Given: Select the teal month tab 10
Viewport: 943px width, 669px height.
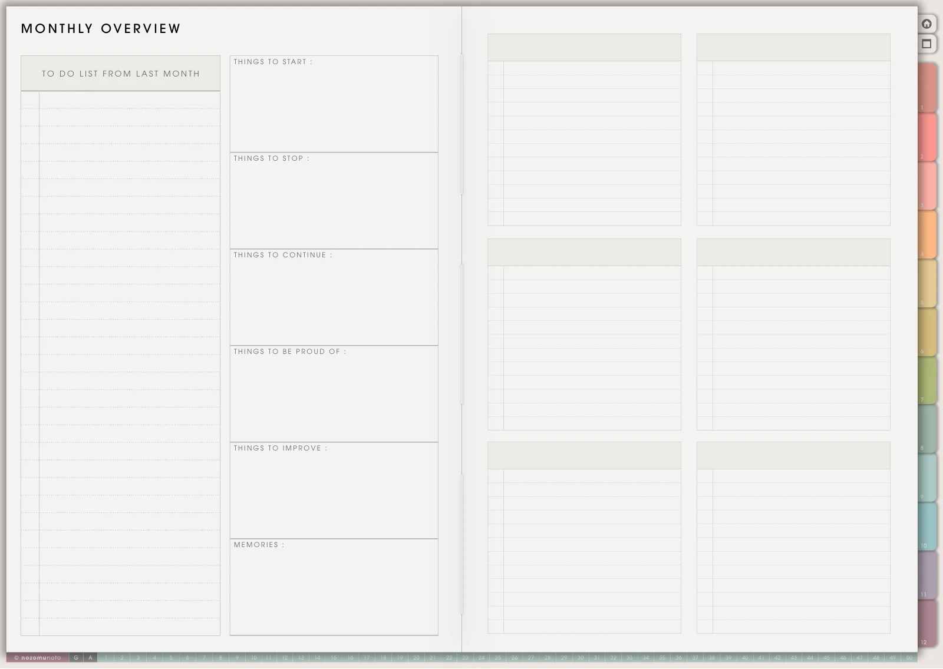Looking at the screenshot, I should coord(927,526).
